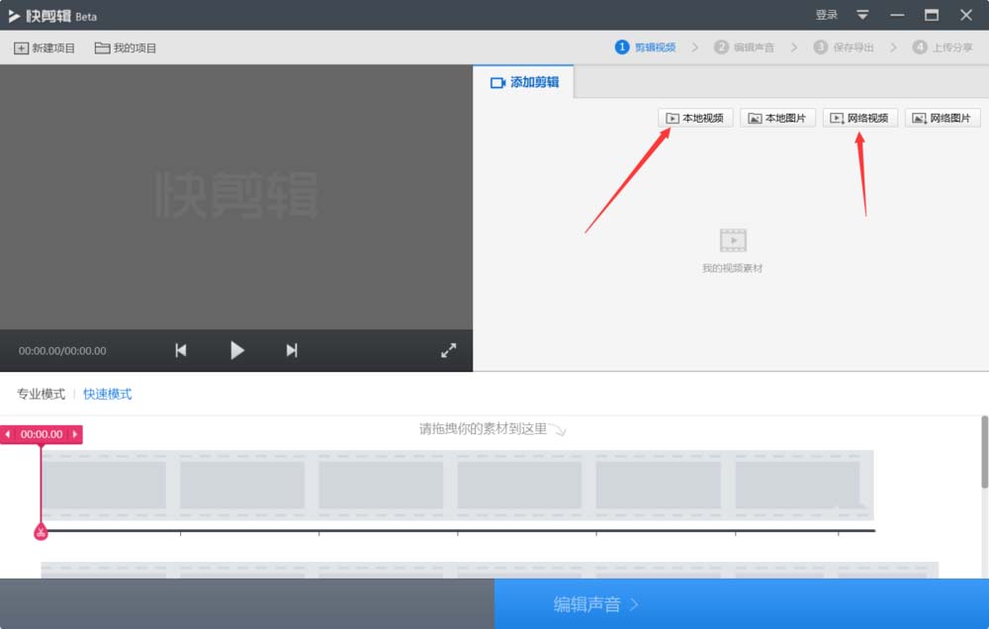Add a local image via 本地图片
The width and height of the screenshot is (989, 629).
[x=777, y=117]
